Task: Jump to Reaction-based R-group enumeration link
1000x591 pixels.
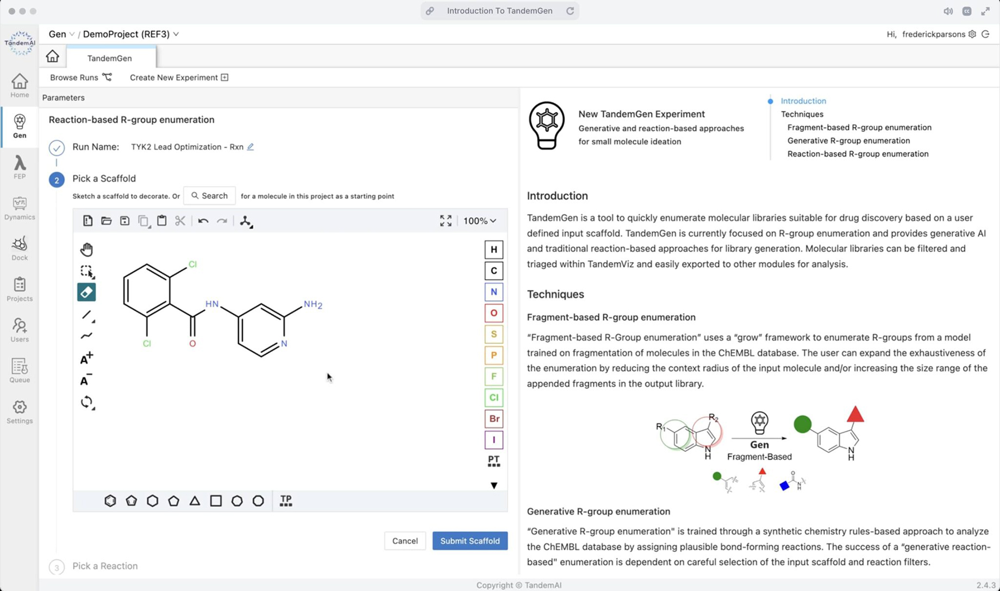Action: point(858,154)
